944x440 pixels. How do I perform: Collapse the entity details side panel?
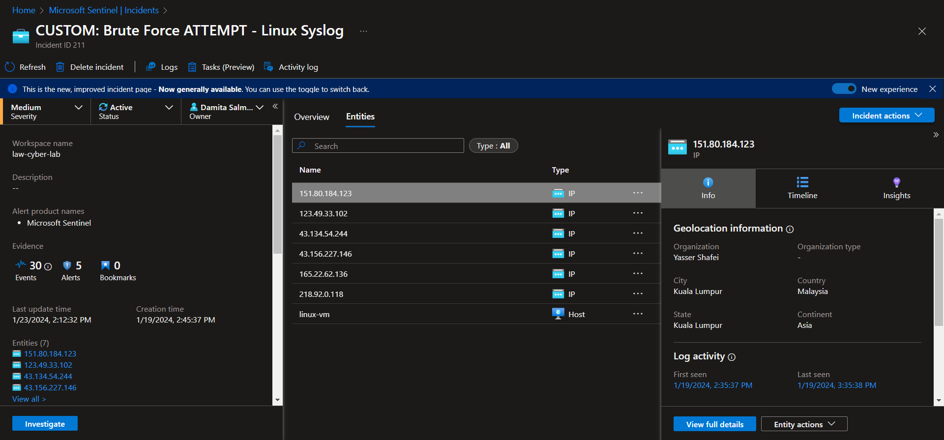(936, 135)
